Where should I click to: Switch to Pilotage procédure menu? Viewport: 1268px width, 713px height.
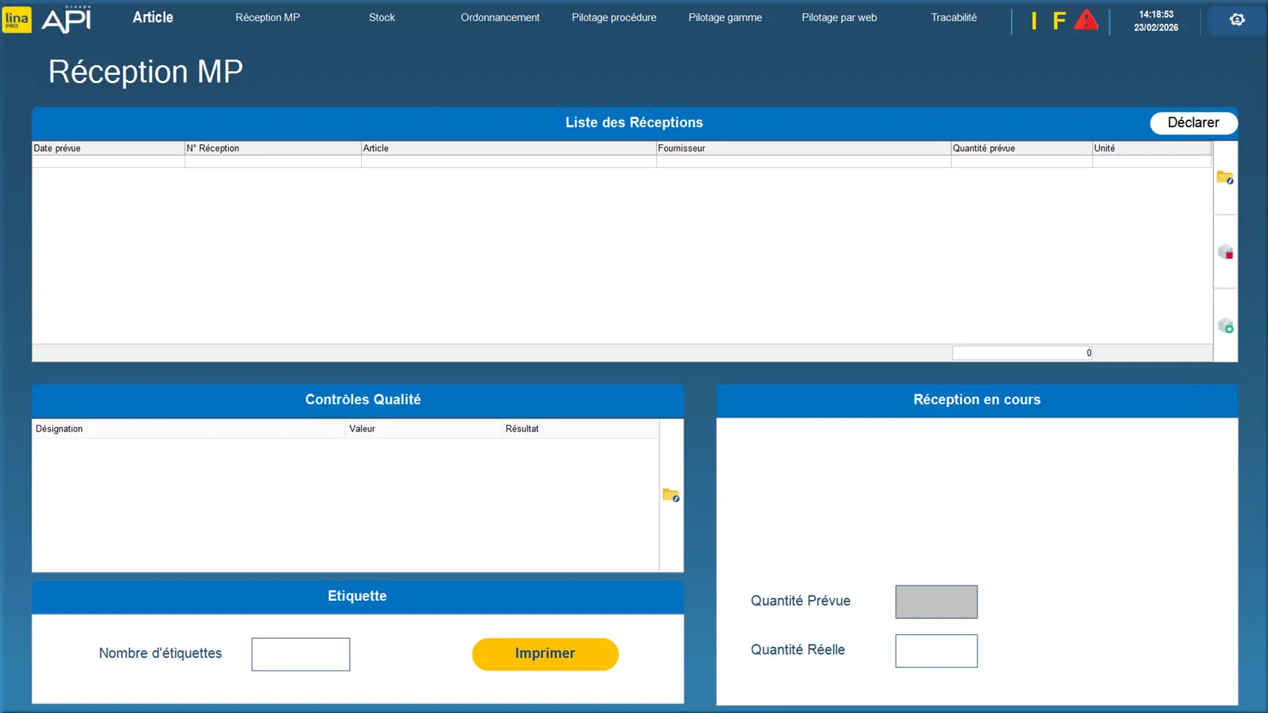point(614,18)
